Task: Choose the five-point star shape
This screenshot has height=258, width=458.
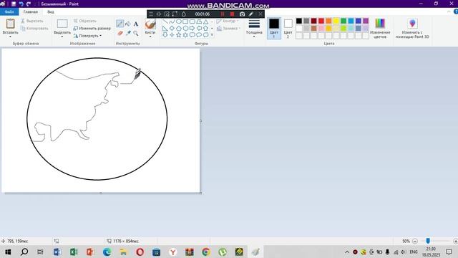Action: [178, 35]
